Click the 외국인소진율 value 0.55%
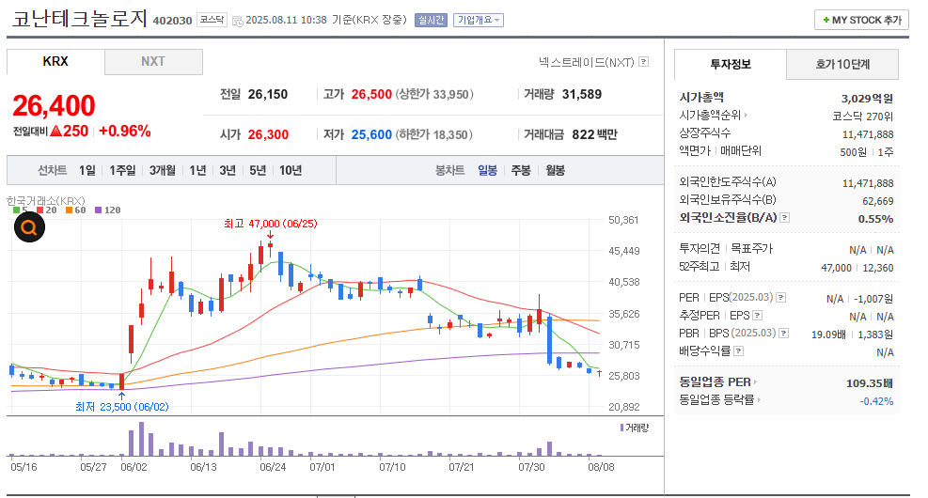 (876, 219)
